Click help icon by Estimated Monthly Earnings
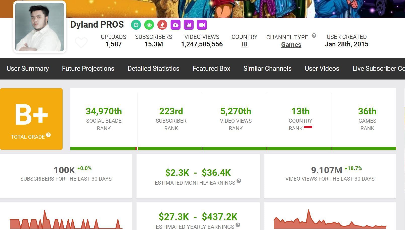 [239, 181]
